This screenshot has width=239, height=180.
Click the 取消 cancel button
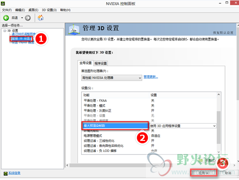228,173
